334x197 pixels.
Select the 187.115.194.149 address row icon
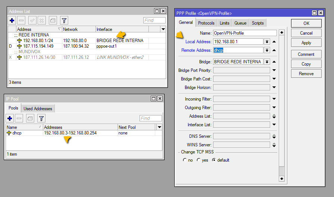tap(19, 46)
